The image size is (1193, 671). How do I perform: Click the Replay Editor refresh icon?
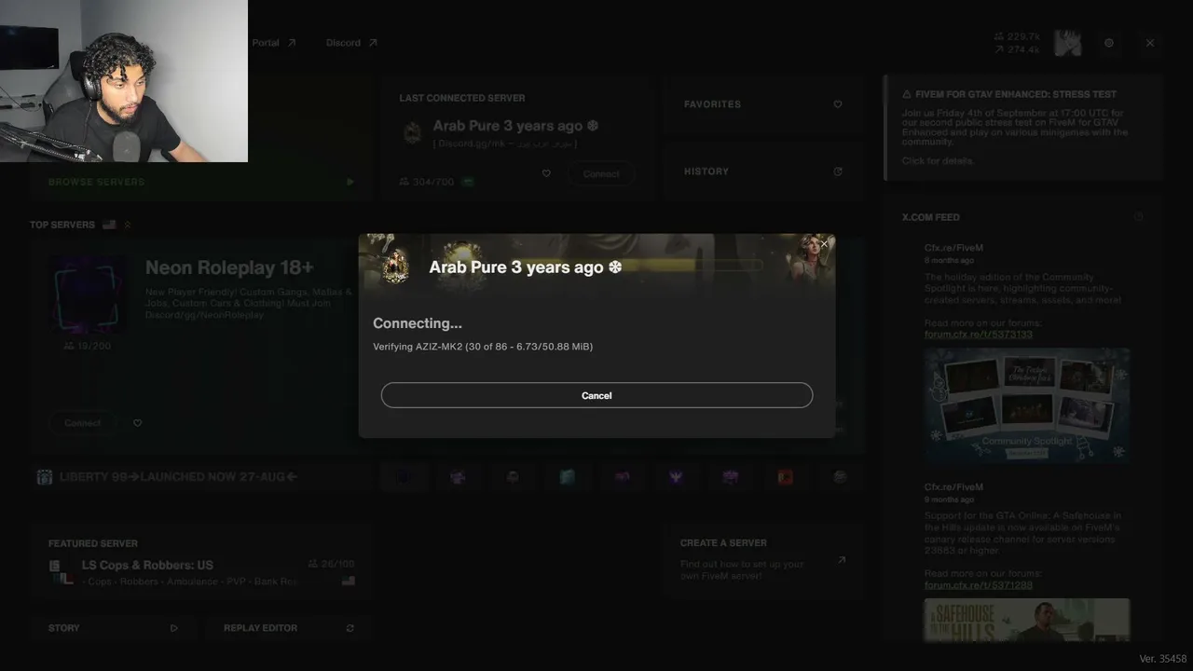pos(350,628)
